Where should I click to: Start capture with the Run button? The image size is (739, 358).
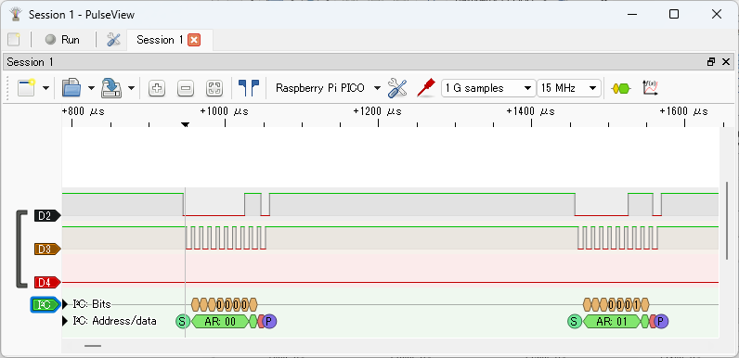[x=62, y=40]
